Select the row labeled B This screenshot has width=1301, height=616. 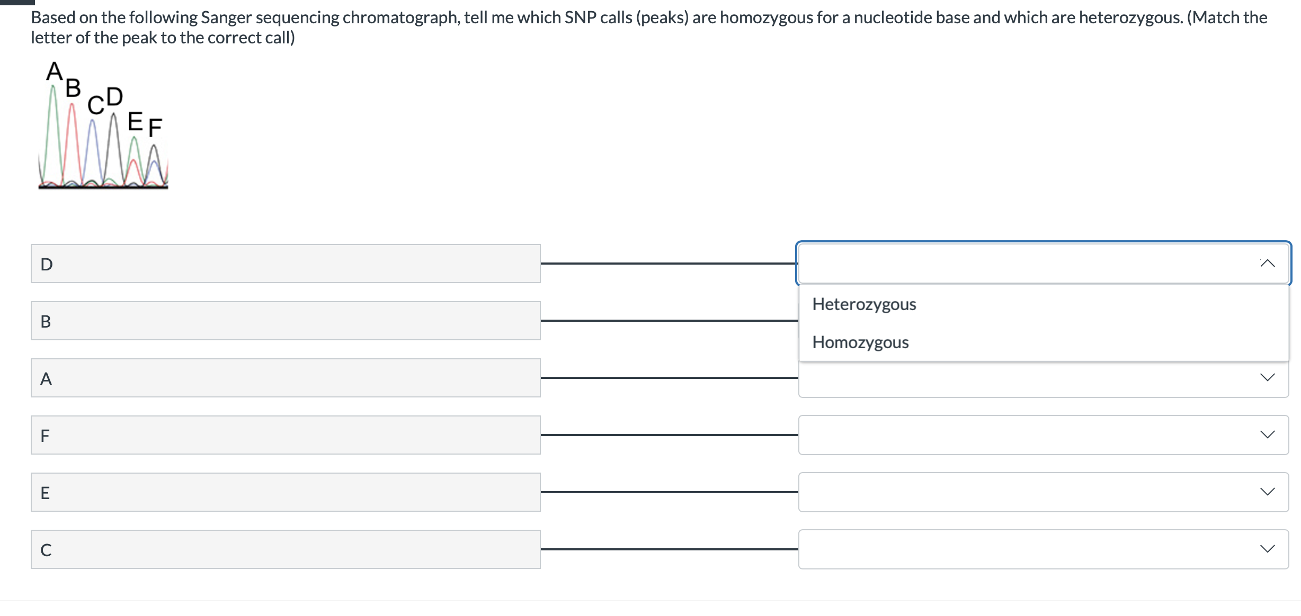click(285, 320)
